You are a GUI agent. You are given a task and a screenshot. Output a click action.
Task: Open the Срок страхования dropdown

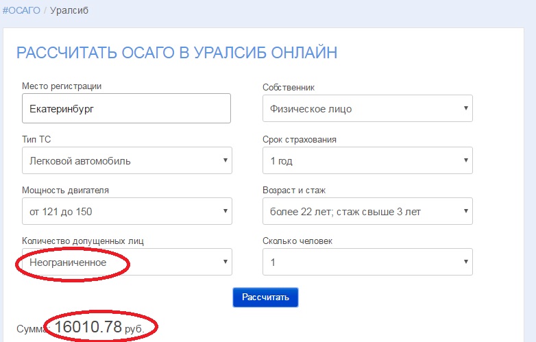tap(367, 161)
